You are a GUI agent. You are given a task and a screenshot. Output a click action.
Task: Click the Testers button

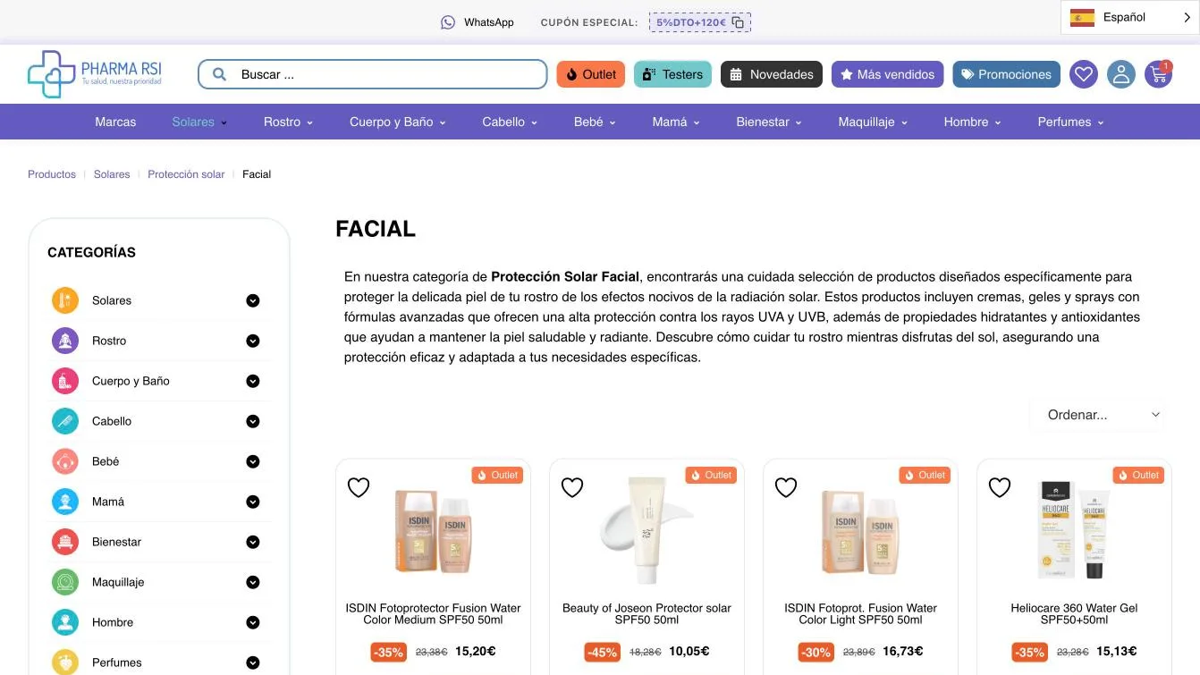point(672,74)
